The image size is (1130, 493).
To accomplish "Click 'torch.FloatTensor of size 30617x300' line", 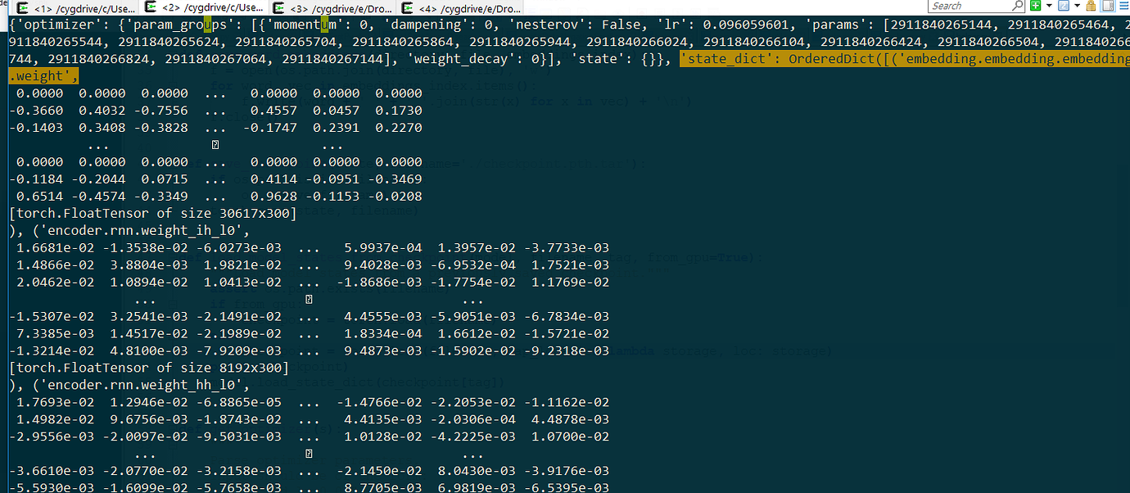I will (x=149, y=213).
